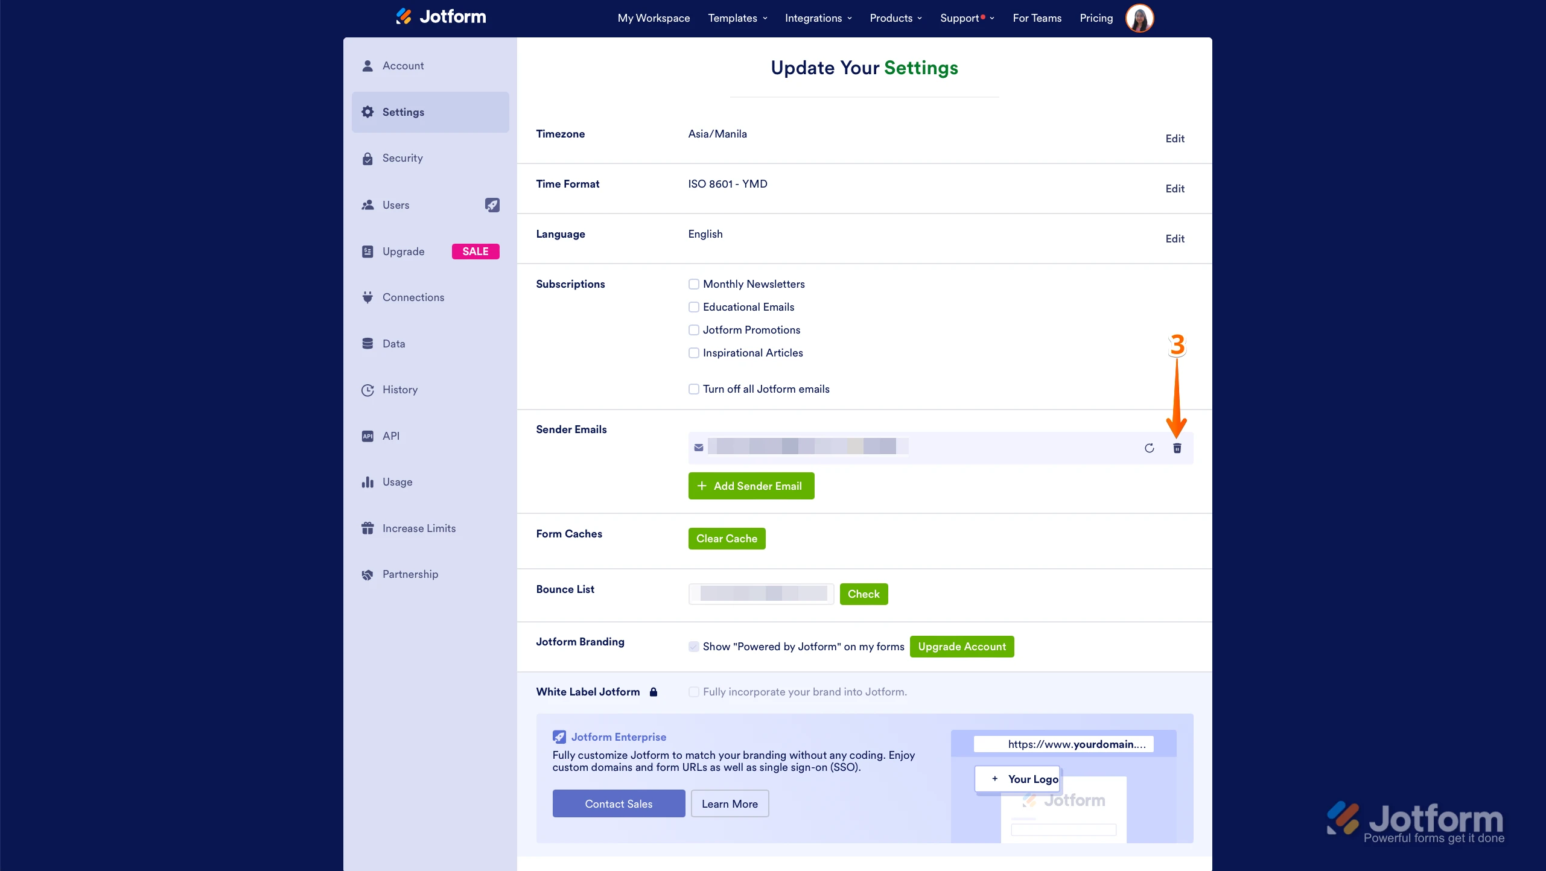Click the Upgrade Account button
Screen dimensions: 1546x871
[961, 647]
